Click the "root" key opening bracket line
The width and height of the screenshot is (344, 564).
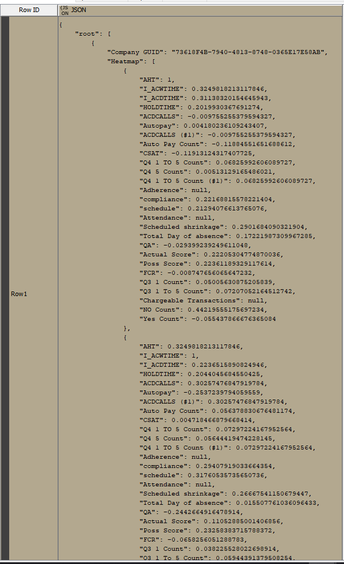tap(93, 34)
